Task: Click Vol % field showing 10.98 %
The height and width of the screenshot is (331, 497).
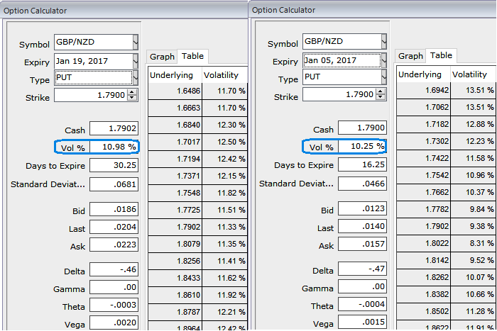Action: pos(114,147)
